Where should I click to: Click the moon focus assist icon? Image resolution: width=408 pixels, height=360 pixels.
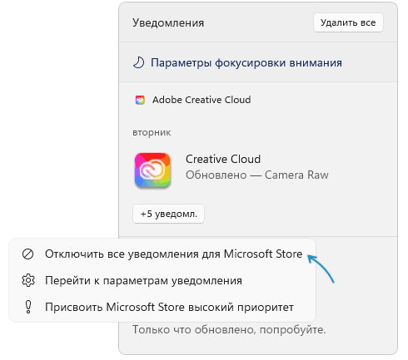click(x=138, y=62)
